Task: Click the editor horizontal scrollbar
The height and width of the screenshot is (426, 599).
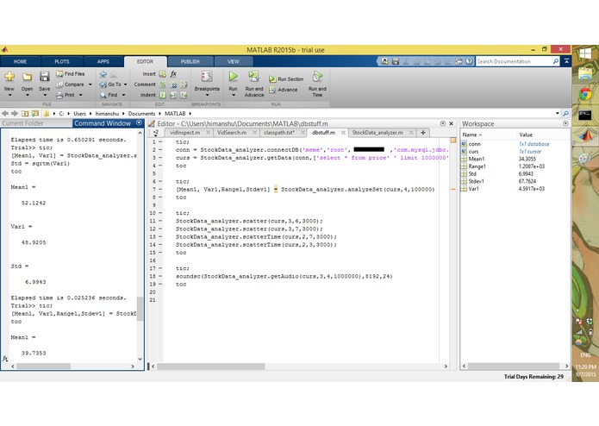Action: point(211,366)
